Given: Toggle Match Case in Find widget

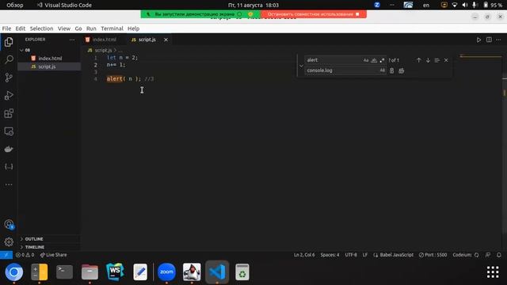Looking at the screenshot, I should [x=366, y=60].
